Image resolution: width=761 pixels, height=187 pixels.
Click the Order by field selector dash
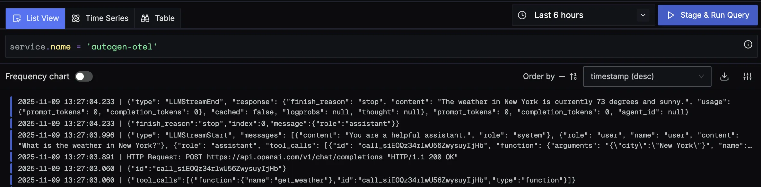tap(562, 76)
